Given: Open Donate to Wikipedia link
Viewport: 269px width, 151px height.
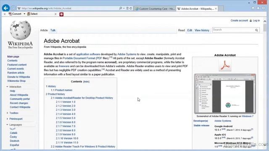Looking at the screenshot, I should [x=18, y=77].
